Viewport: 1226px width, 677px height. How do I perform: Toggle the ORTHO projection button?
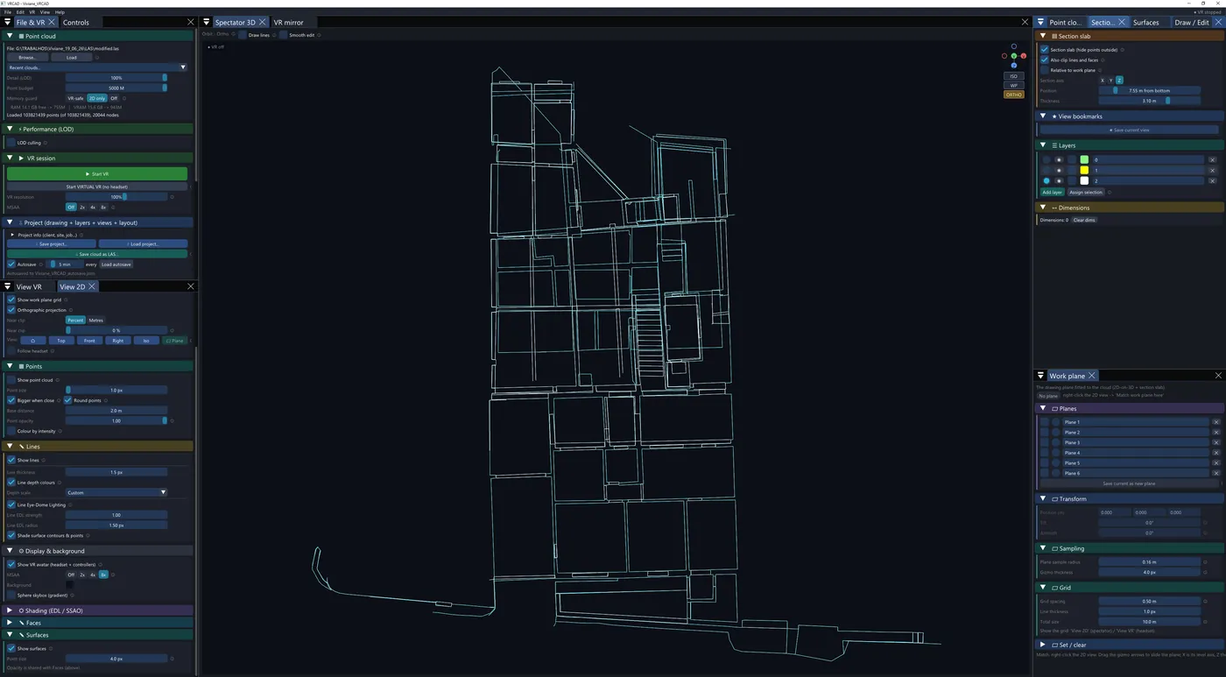pyautogui.click(x=1014, y=95)
